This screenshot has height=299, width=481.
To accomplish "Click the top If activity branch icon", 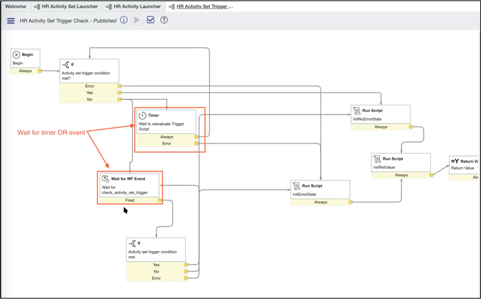I will (65, 64).
